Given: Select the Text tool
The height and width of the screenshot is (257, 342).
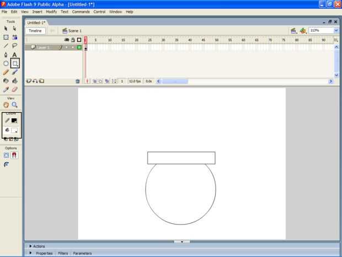Looking at the screenshot, I should [x=14, y=55].
